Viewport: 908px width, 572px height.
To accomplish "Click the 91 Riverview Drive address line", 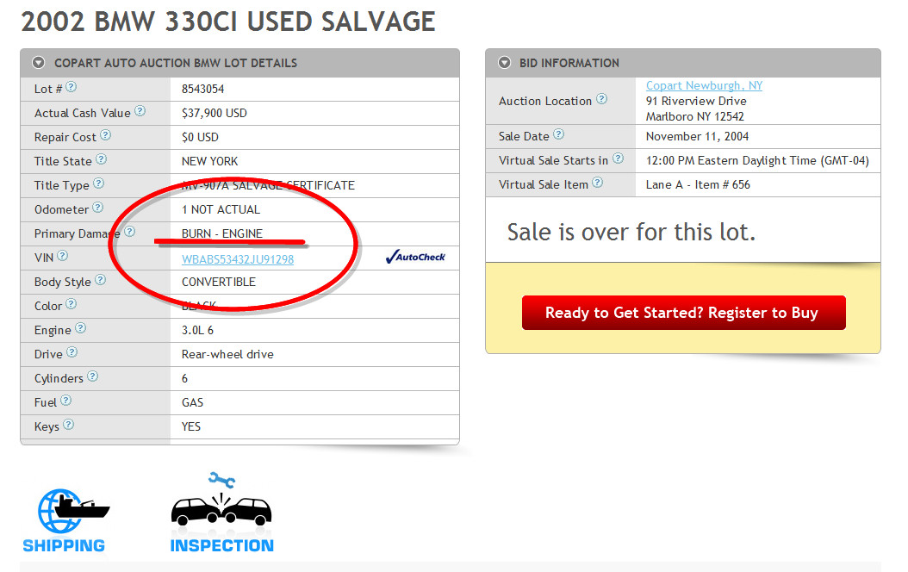I will click(696, 102).
